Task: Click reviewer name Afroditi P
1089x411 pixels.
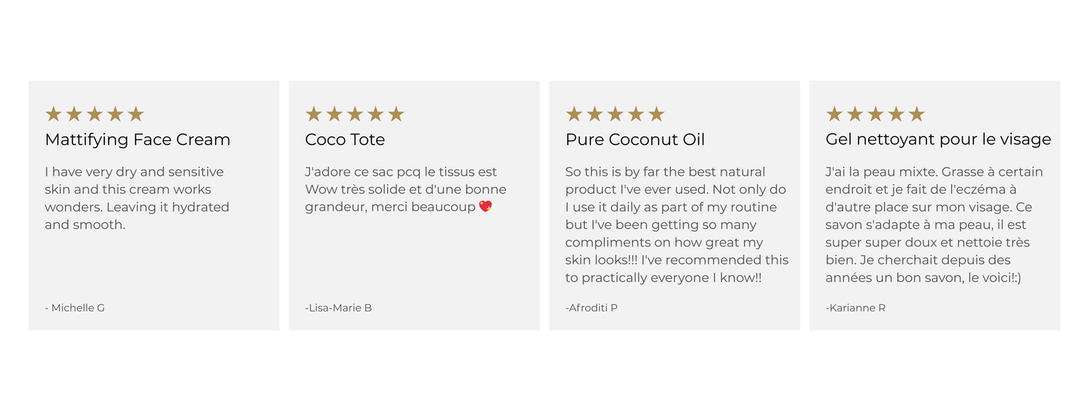Action: coord(591,307)
